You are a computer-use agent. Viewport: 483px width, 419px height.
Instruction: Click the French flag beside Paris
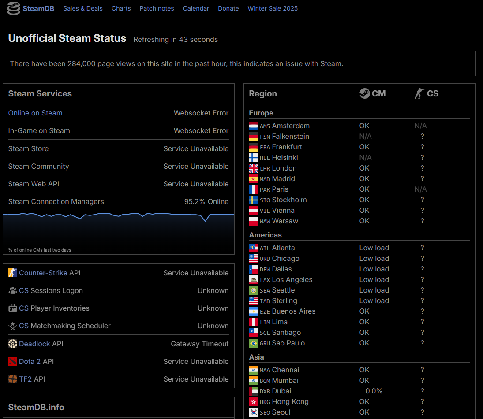click(254, 189)
